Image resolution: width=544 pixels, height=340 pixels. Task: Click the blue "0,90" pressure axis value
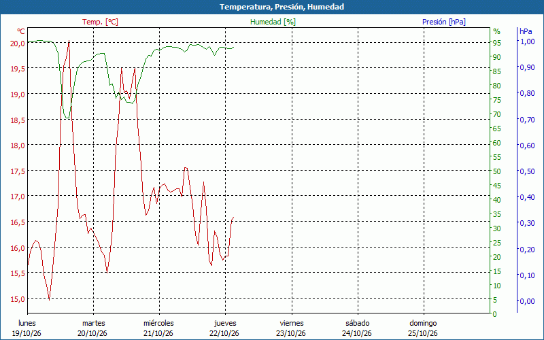(x=527, y=67)
